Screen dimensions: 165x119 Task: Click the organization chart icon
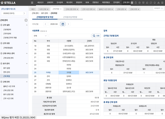[x=158, y=3]
